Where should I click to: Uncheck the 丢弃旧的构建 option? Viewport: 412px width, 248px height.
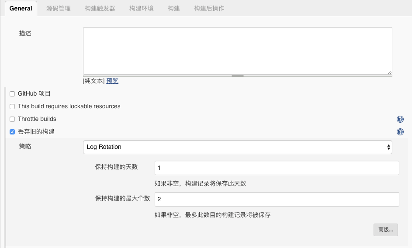click(x=12, y=131)
